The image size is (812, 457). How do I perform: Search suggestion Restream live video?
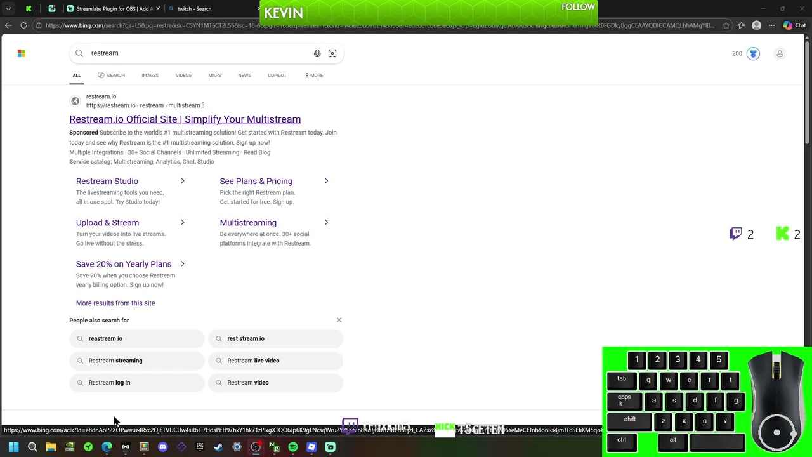(x=275, y=361)
